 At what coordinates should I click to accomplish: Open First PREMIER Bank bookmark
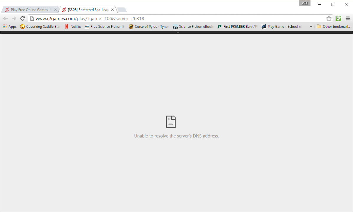point(238,27)
